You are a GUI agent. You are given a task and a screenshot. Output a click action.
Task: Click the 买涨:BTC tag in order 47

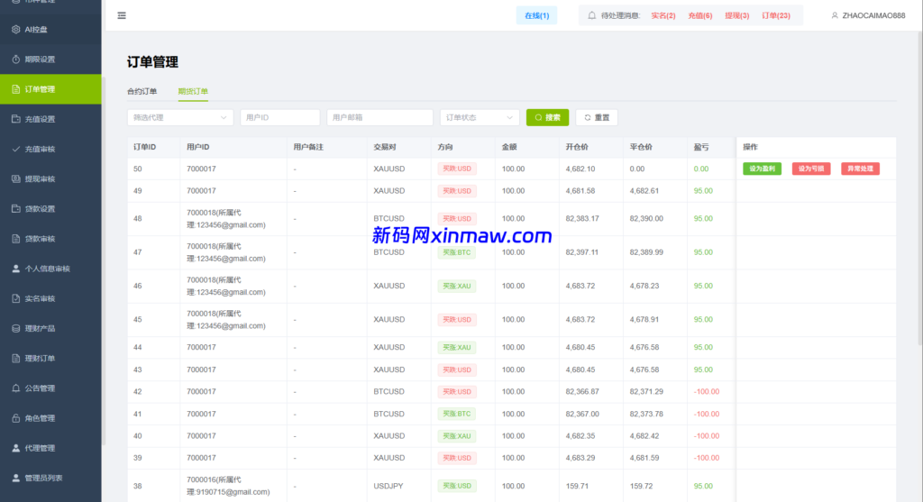[x=457, y=251]
